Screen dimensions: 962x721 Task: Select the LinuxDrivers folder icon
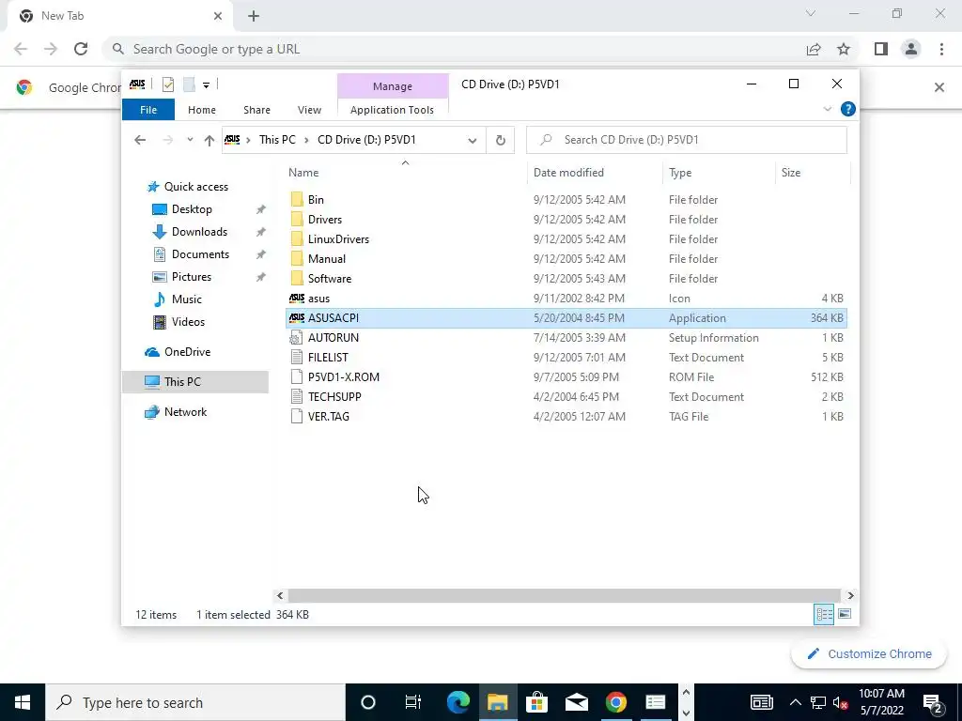(297, 238)
